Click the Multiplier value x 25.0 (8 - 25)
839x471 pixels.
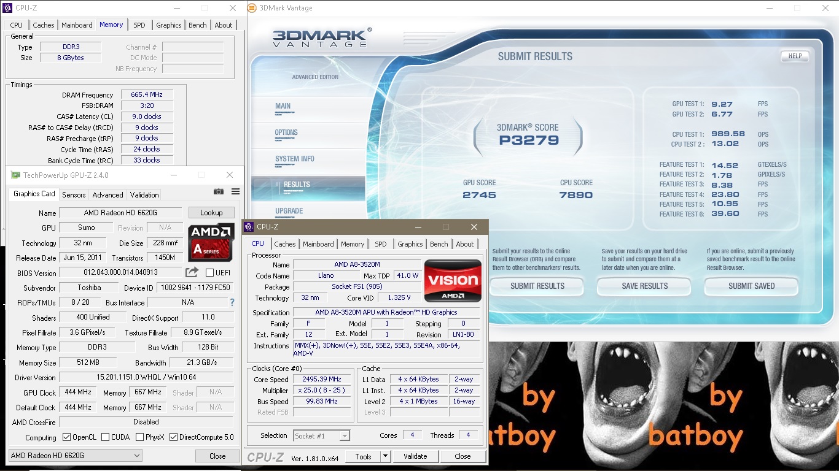coord(322,390)
